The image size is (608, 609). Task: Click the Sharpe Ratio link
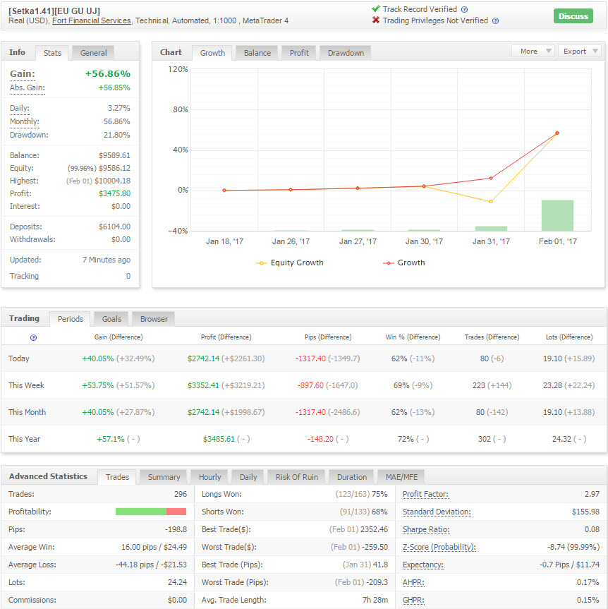(426, 529)
